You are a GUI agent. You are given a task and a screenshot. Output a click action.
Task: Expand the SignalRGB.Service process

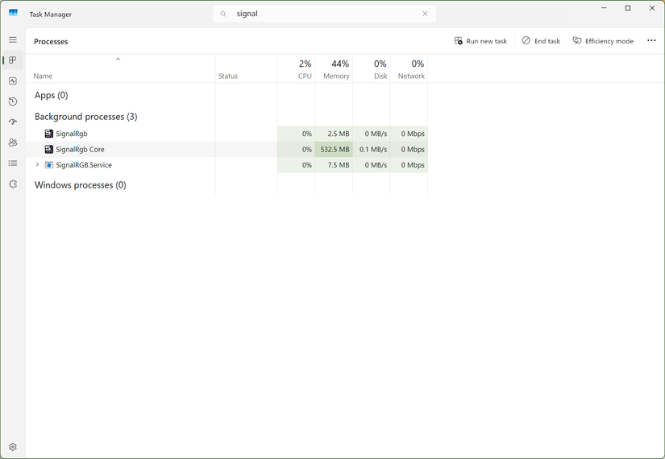pyautogui.click(x=37, y=164)
